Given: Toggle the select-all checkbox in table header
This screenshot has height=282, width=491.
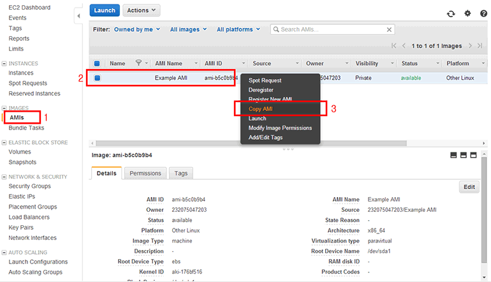Looking at the screenshot, I should (97, 63).
